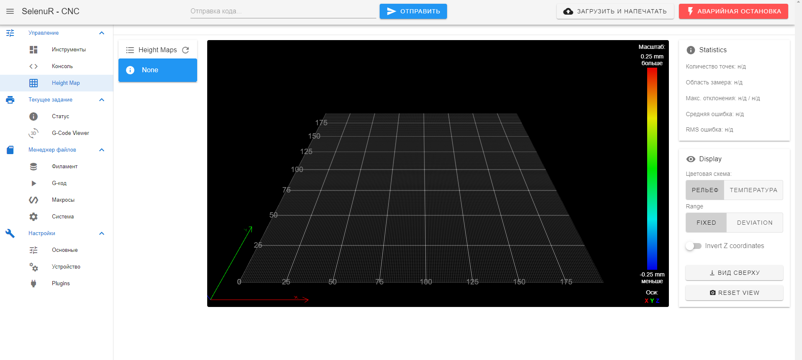Switch to ВИД СВЕРХУ top view
The height and width of the screenshot is (360, 802).
coord(734,273)
